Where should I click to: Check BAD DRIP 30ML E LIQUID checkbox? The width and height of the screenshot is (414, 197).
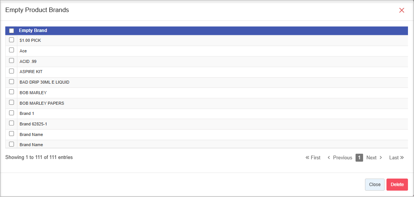coord(11,81)
